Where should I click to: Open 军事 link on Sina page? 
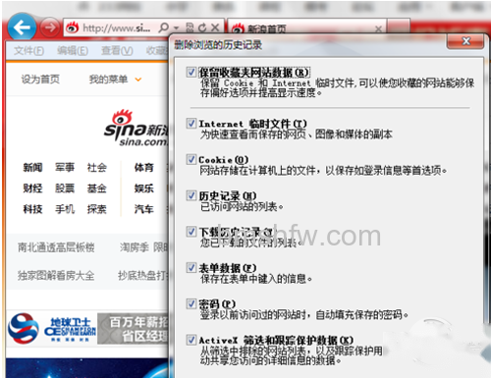tap(65, 168)
